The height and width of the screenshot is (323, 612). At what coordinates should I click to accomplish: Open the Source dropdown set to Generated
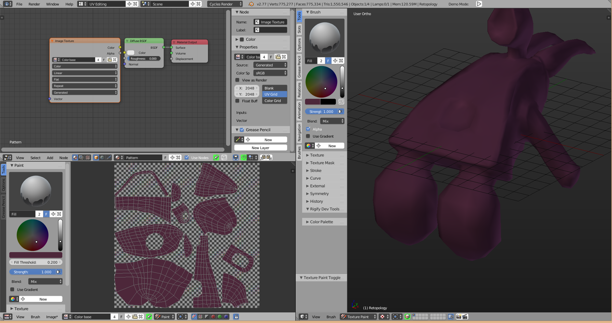point(270,65)
